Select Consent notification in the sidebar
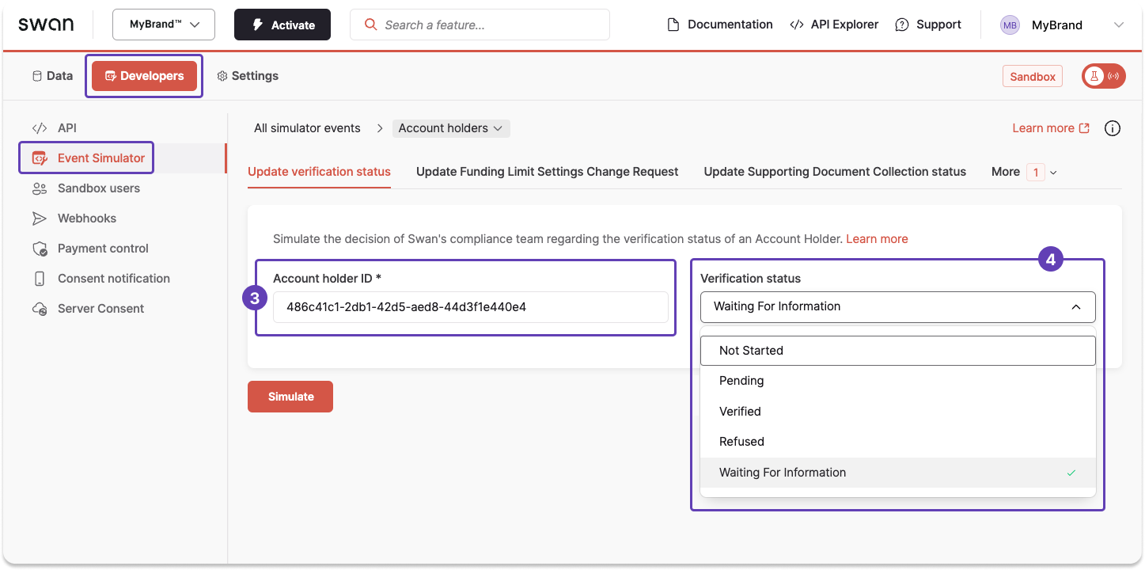The height and width of the screenshot is (570, 1145). tap(113, 278)
